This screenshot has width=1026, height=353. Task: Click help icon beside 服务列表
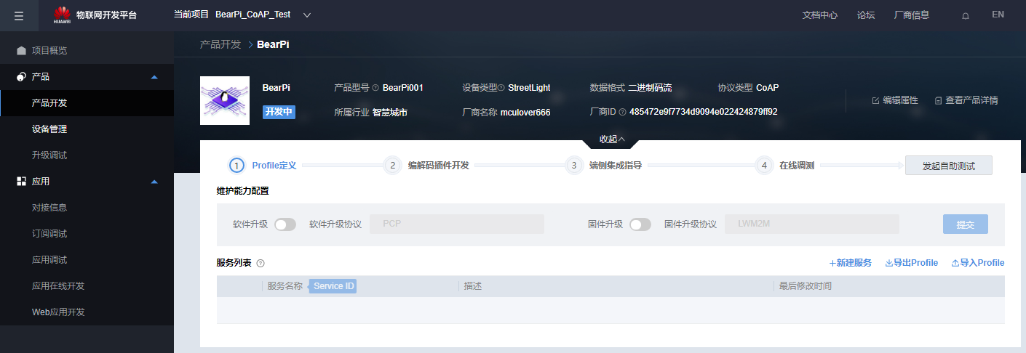261,264
